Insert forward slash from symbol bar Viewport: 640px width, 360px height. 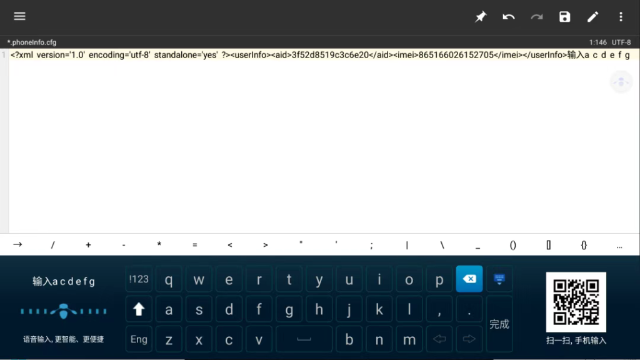click(52, 244)
